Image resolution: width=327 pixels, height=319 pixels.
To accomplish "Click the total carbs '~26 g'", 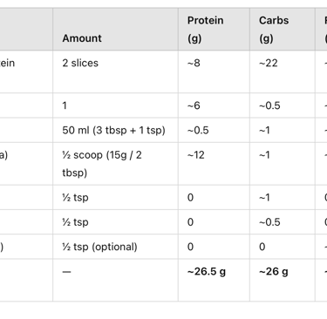I will (274, 271).
